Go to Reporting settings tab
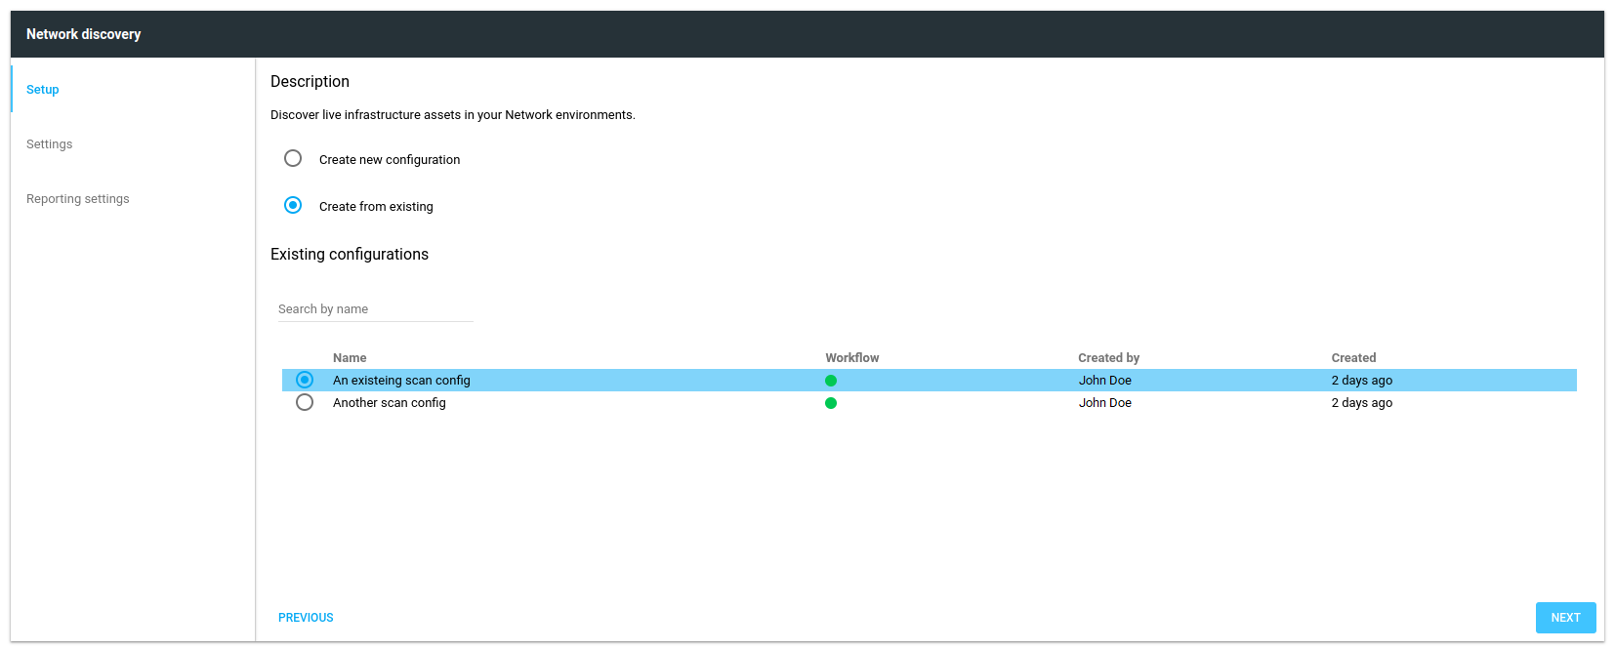The width and height of the screenshot is (1615, 650). (78, 198)
